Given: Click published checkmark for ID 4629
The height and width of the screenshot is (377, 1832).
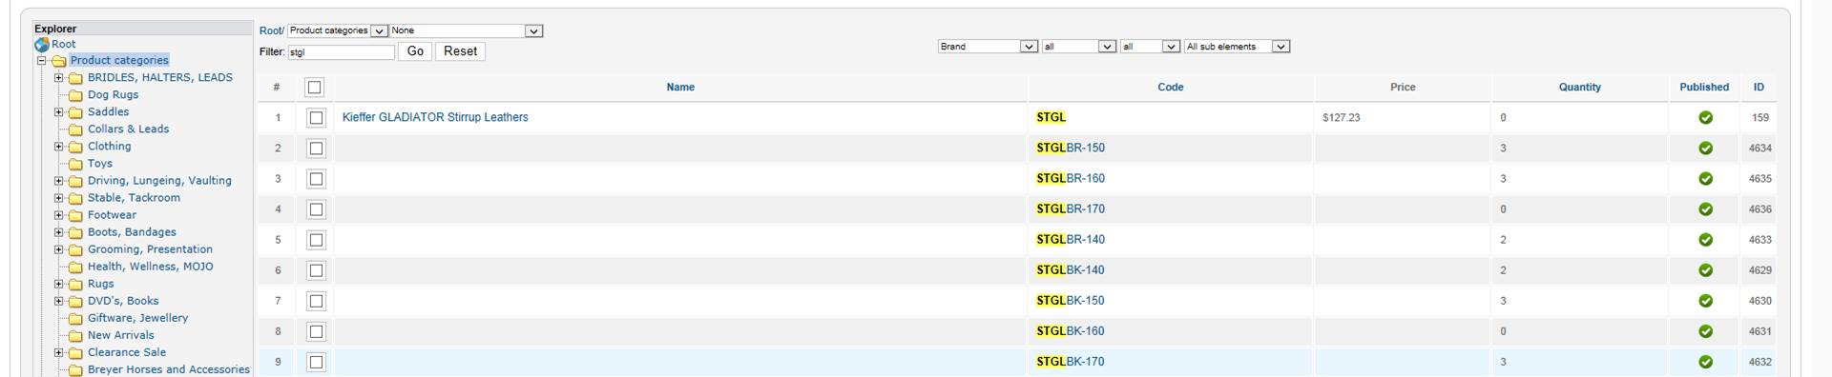Looking at the screenshot, I should [1705, 270].
